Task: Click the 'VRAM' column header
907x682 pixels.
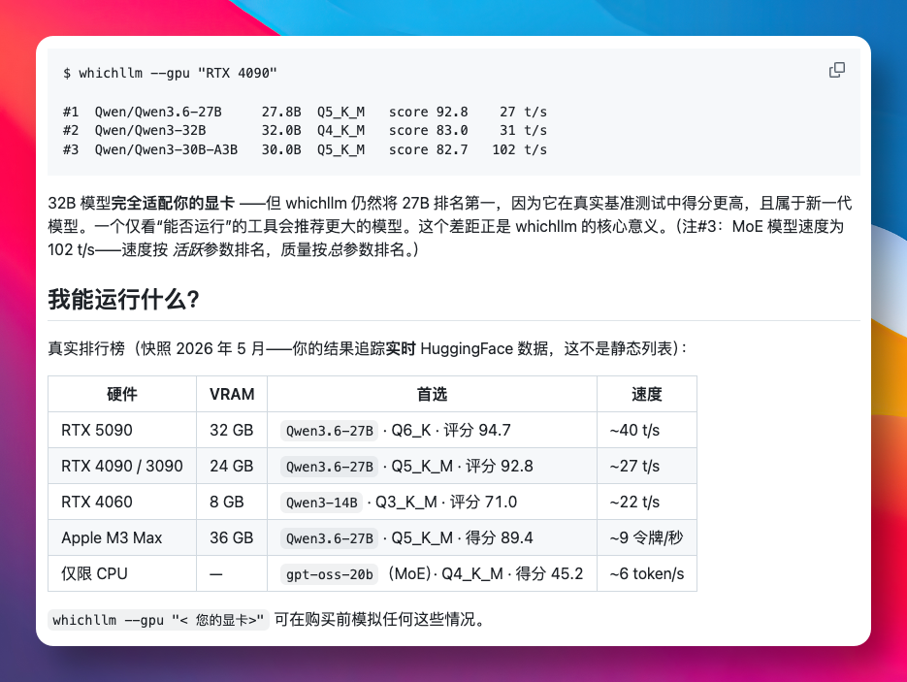Action: point(232,394)
